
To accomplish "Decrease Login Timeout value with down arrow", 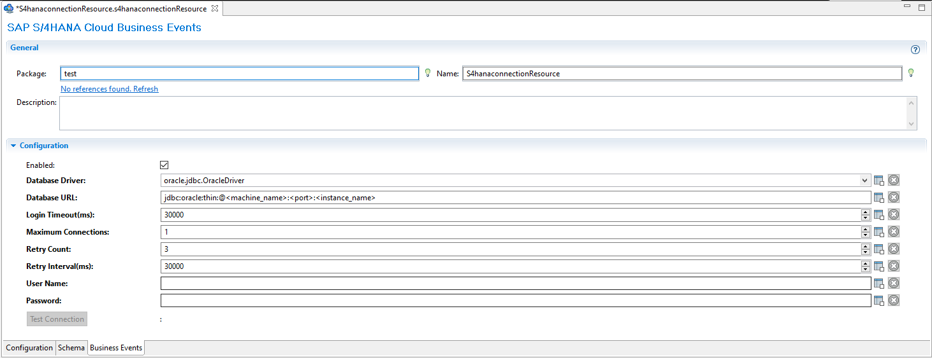I will pos(865,218).
